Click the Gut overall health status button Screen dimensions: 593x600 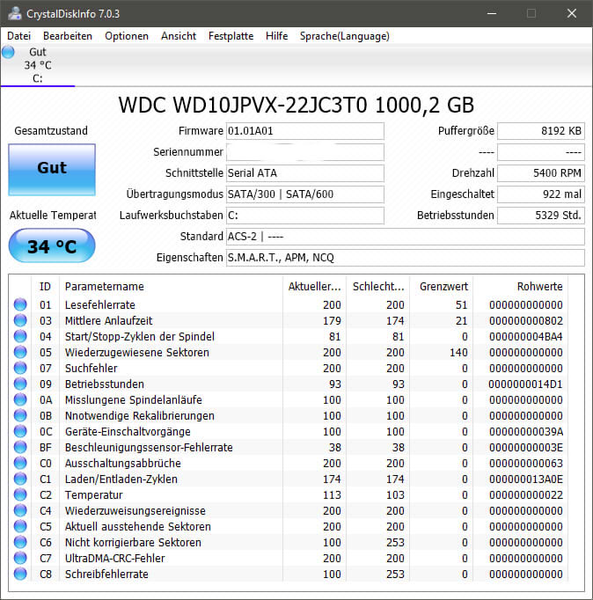pos(52,170)
